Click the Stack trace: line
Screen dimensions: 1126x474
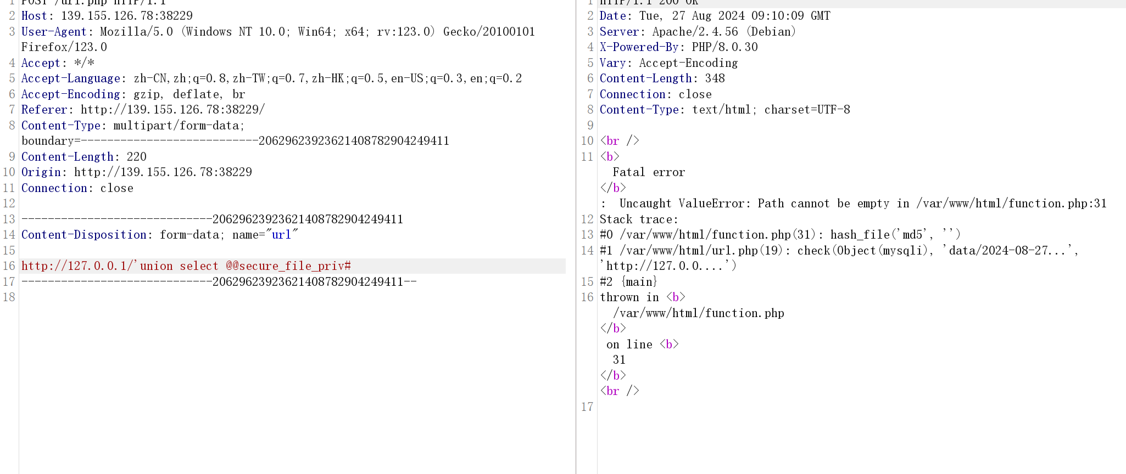coord(639,219)
